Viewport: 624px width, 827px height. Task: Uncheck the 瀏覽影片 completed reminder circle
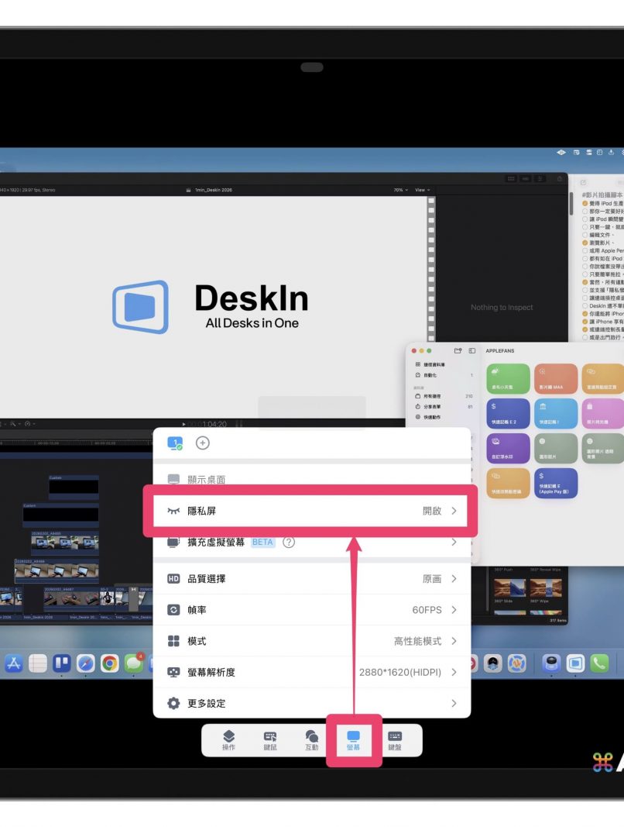click(x=585, y=243)
